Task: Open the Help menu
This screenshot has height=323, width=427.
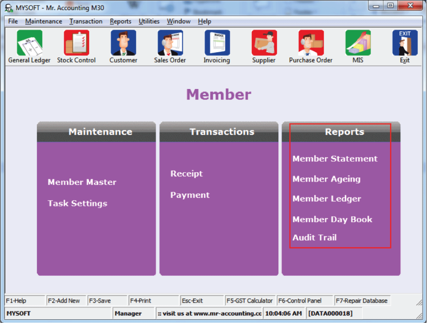Action: [x=204, y=21]
